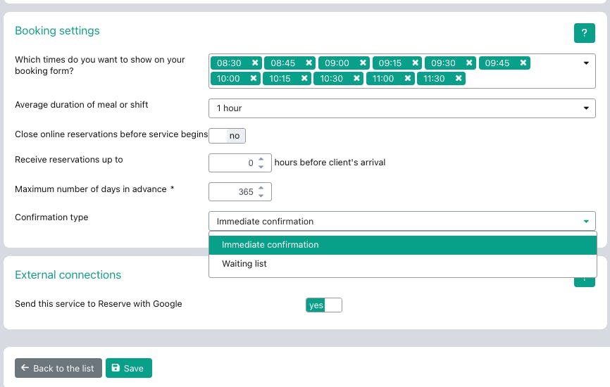Remove the 10:15 time tag
Screen dimensions: 610x387
304,79
